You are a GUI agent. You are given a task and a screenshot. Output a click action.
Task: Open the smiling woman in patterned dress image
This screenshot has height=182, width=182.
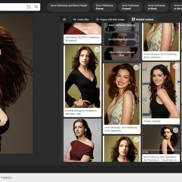[x=121, y=94]
